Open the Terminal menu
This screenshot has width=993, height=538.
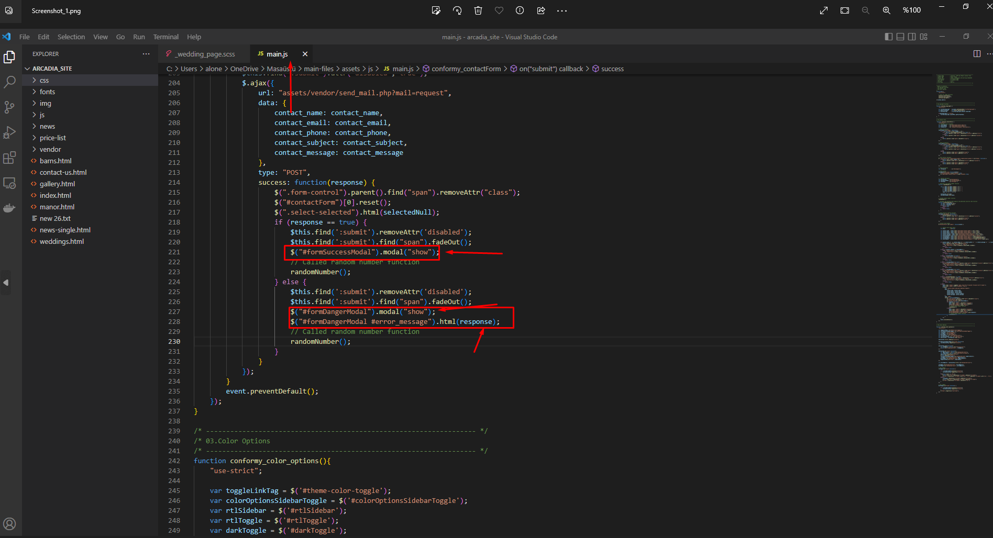coord(165,37)
